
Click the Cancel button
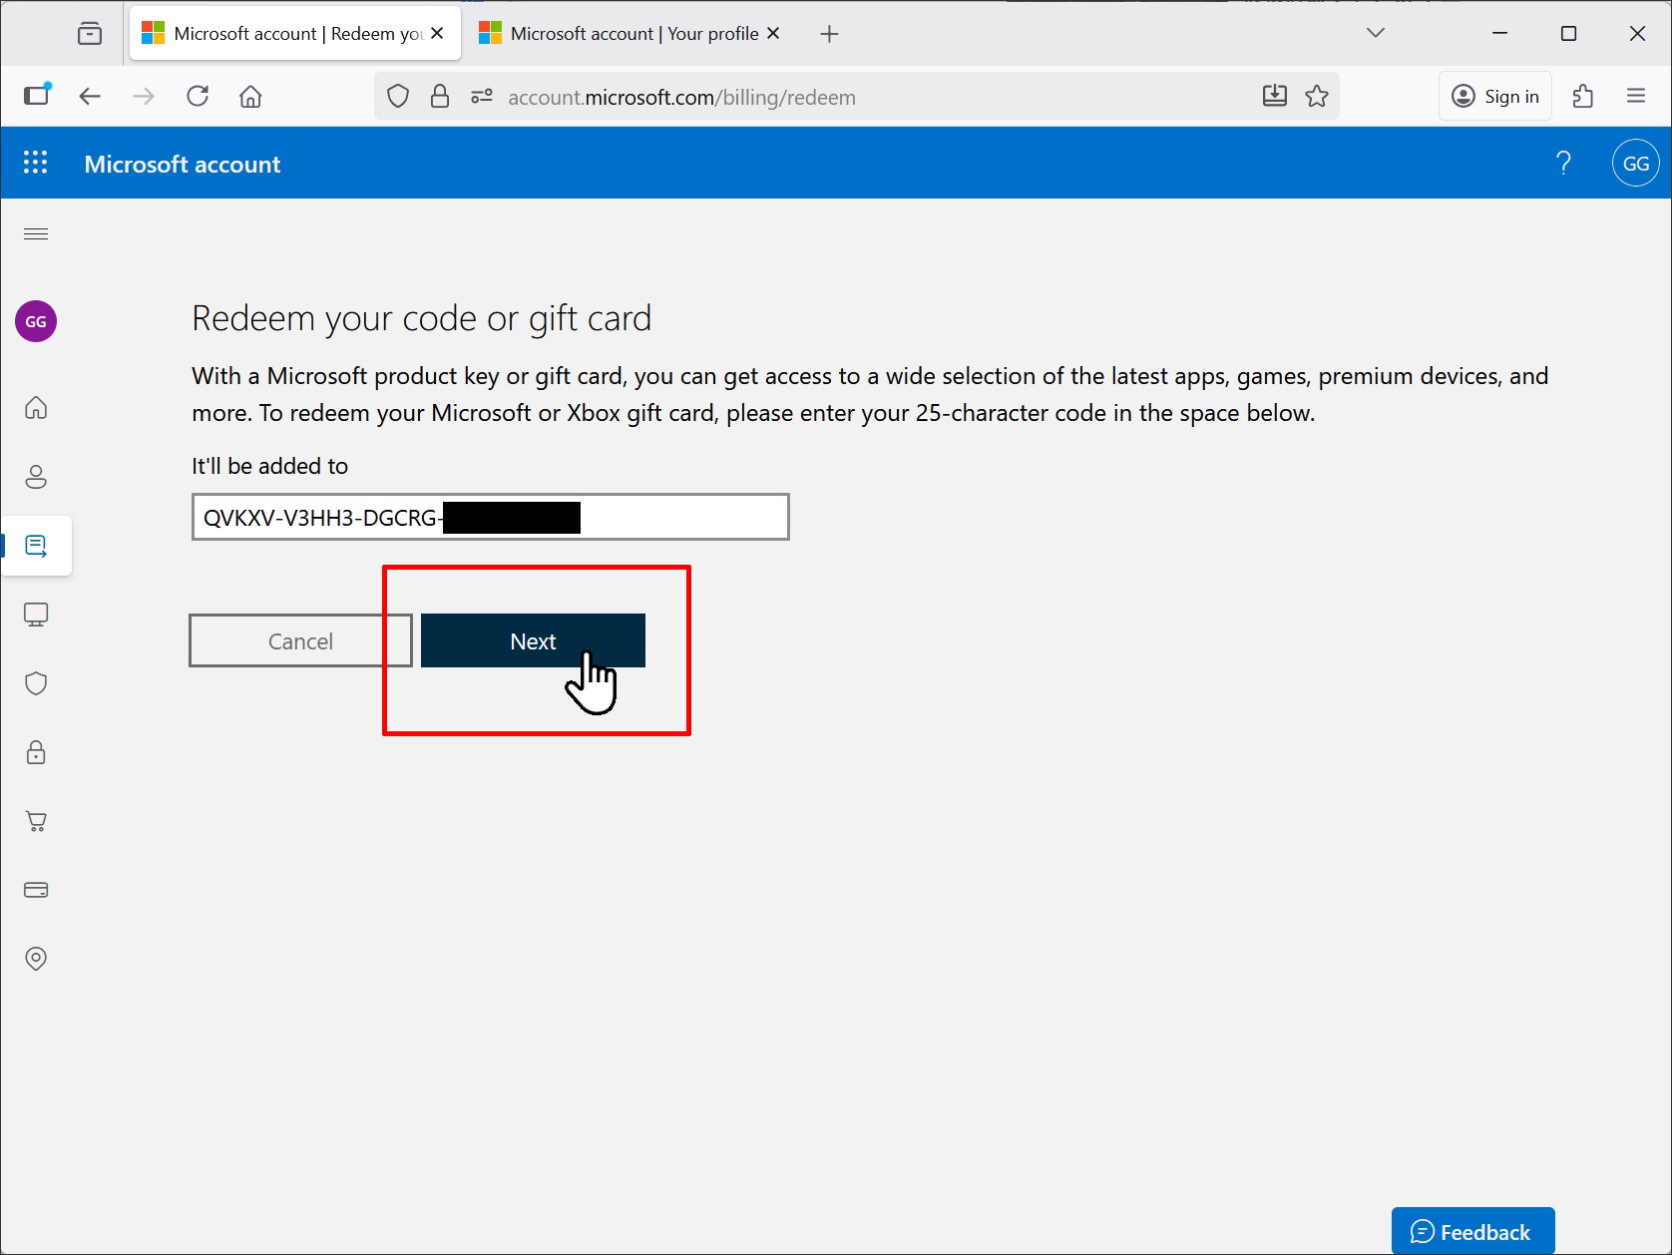tap(300, 640)
